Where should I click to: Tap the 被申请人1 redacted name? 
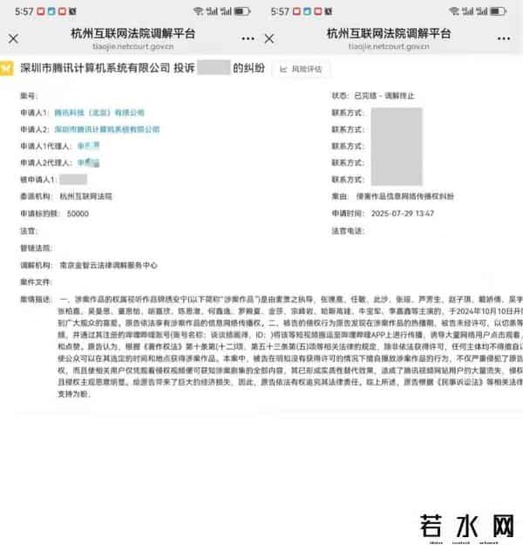pyautogui.click(x=73, y=180)
